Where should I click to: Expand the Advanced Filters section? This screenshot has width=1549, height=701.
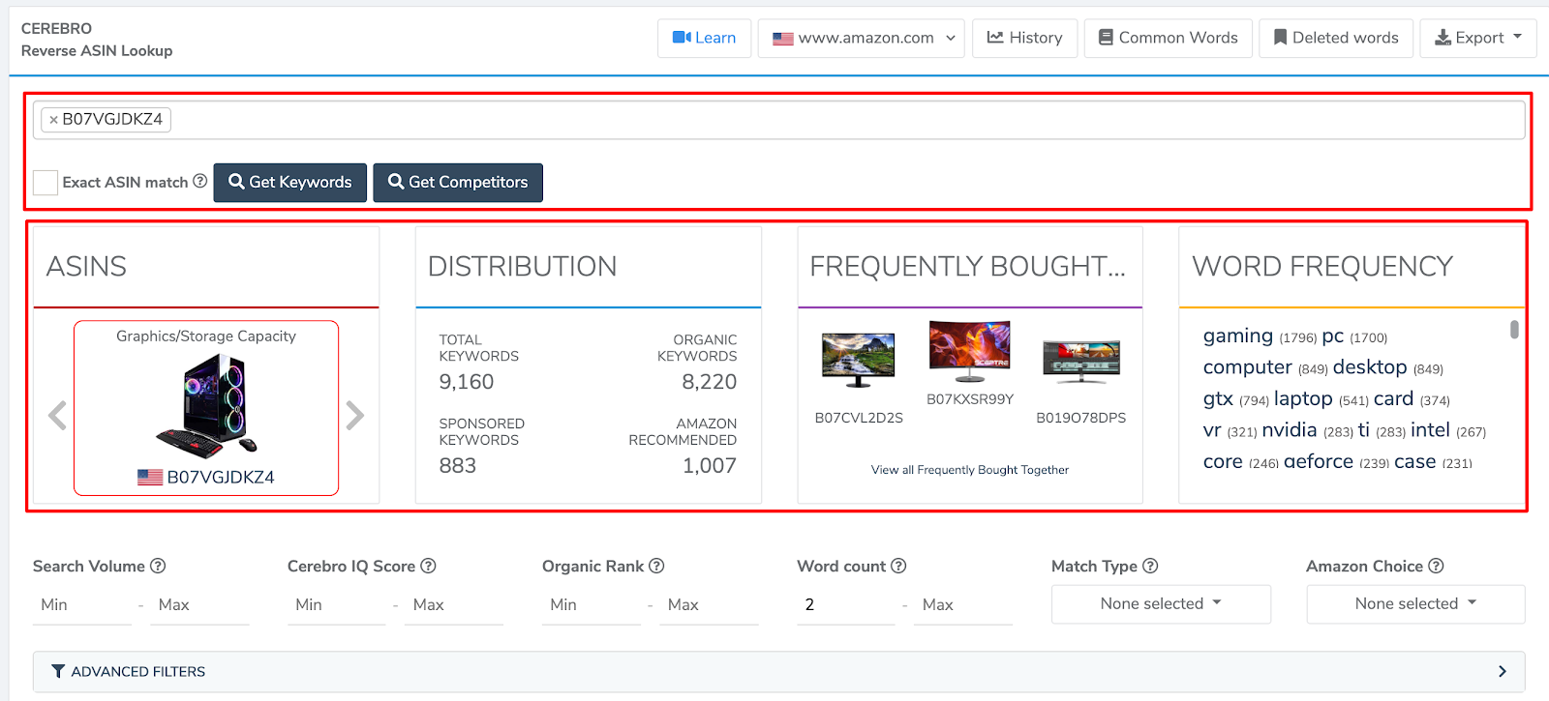point(779,672)
